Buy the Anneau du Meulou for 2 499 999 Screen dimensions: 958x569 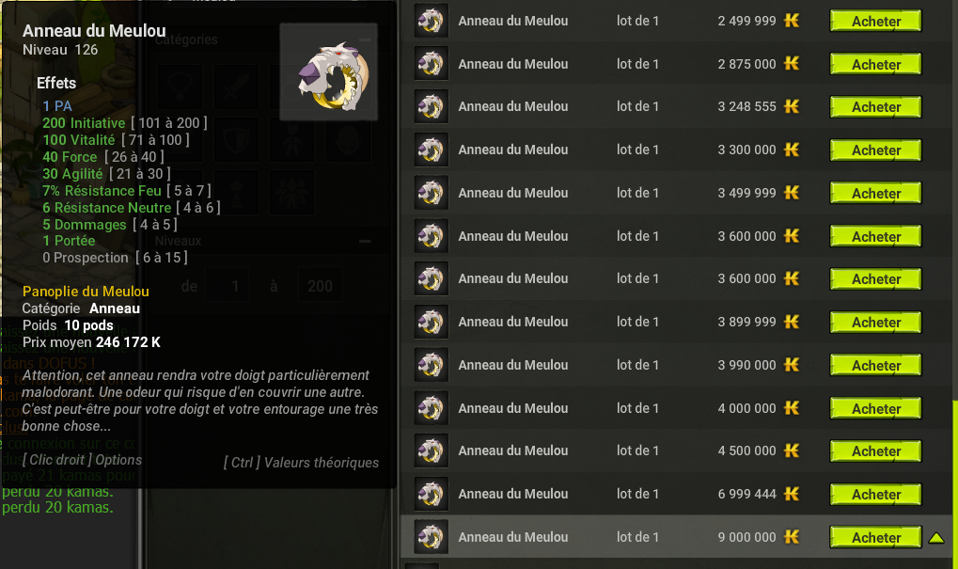click(x=875, y=22)
